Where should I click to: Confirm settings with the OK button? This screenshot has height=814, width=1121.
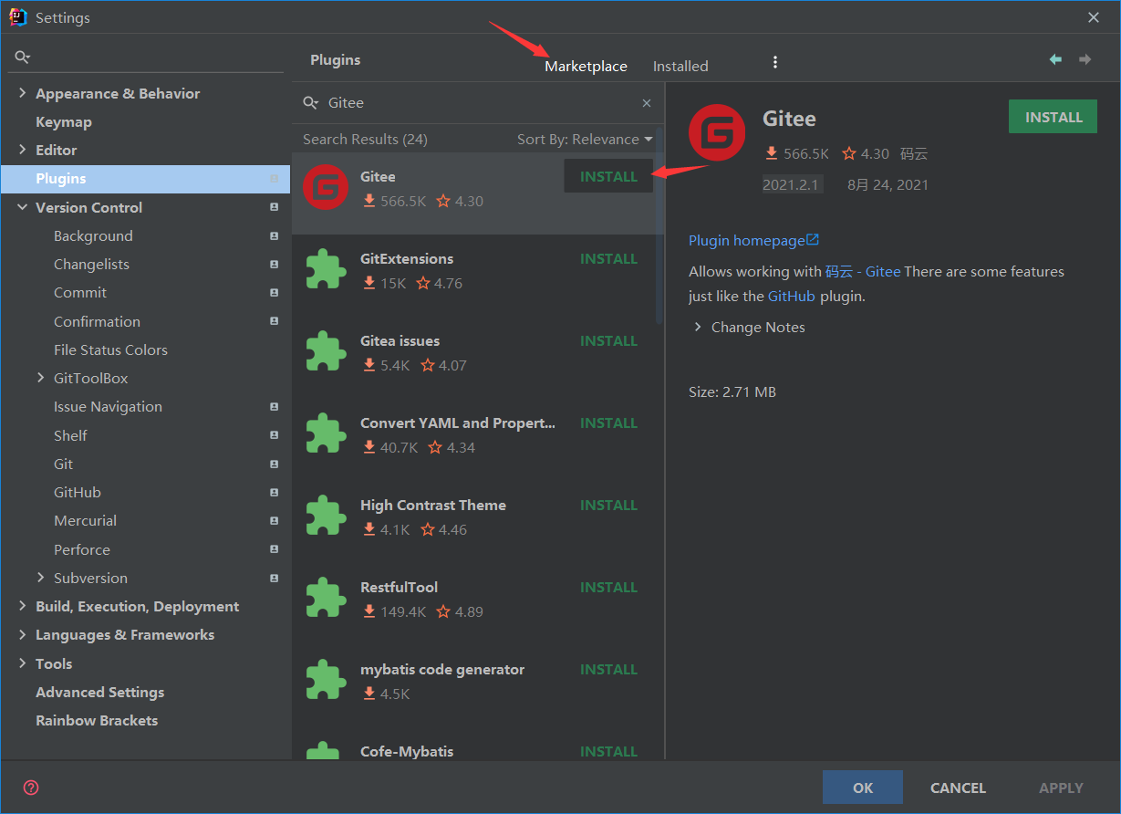[x=863, y=788]
